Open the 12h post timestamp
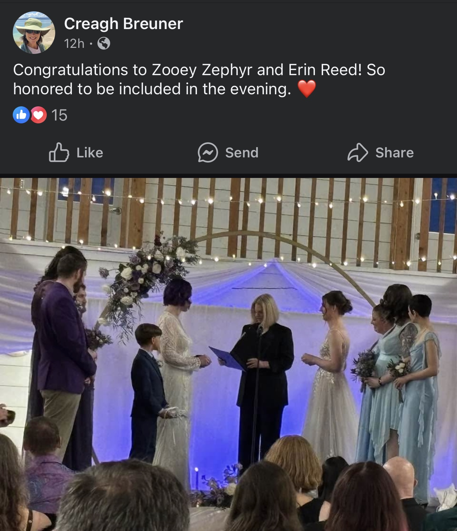 click(74, 44)
